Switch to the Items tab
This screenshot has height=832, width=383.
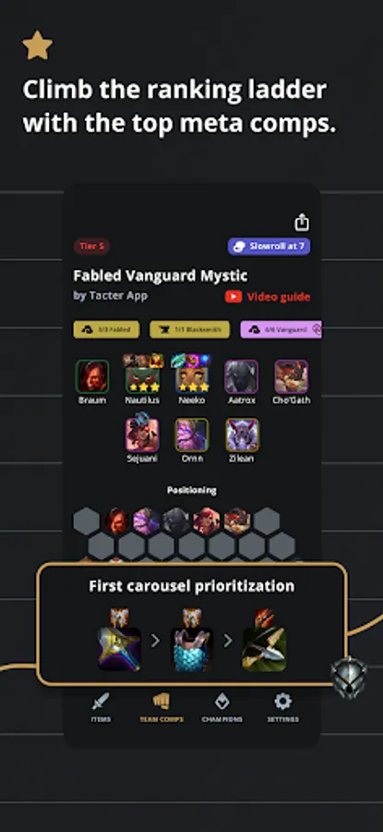tap(101, 708)
